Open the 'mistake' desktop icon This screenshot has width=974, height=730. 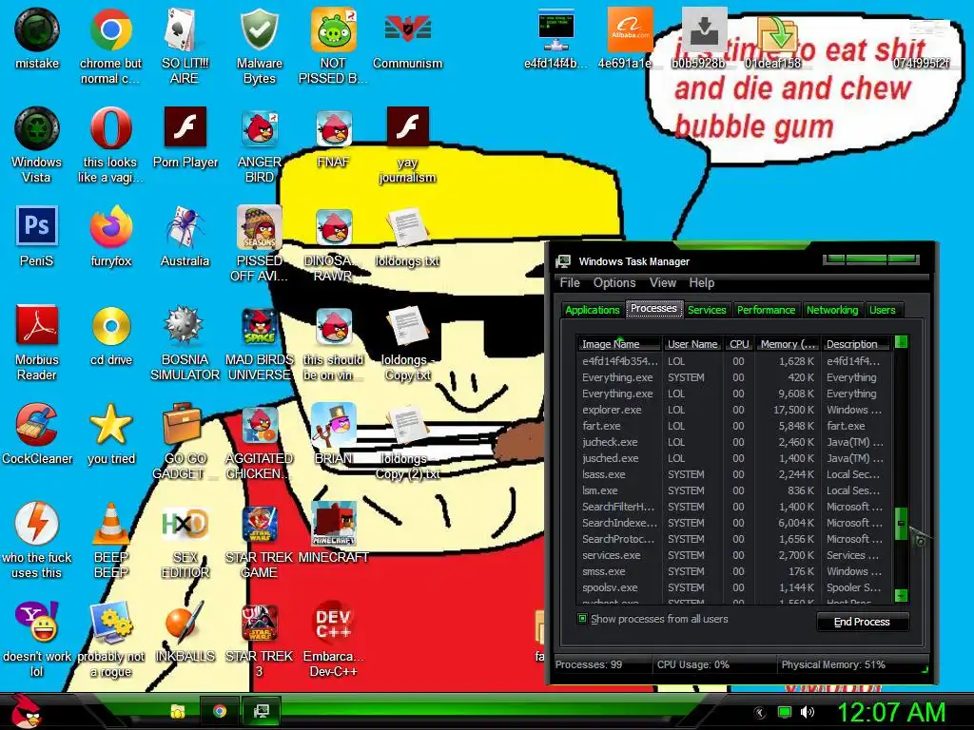point(37,38)
